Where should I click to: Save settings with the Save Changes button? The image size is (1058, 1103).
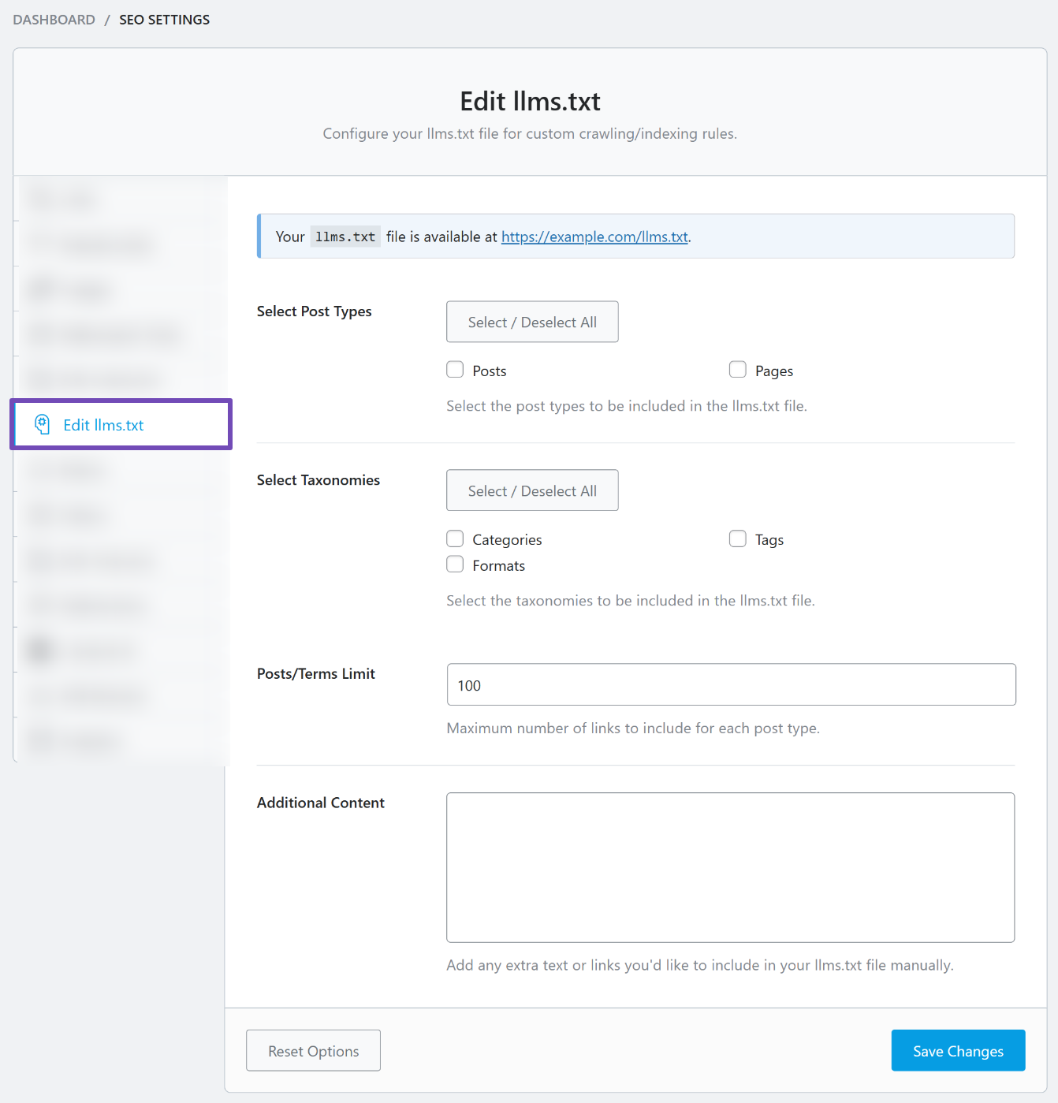(x=958, y=1050)
